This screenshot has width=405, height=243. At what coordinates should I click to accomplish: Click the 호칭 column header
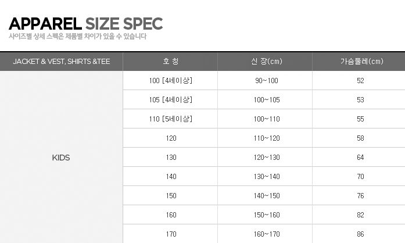tap(170, 62)
